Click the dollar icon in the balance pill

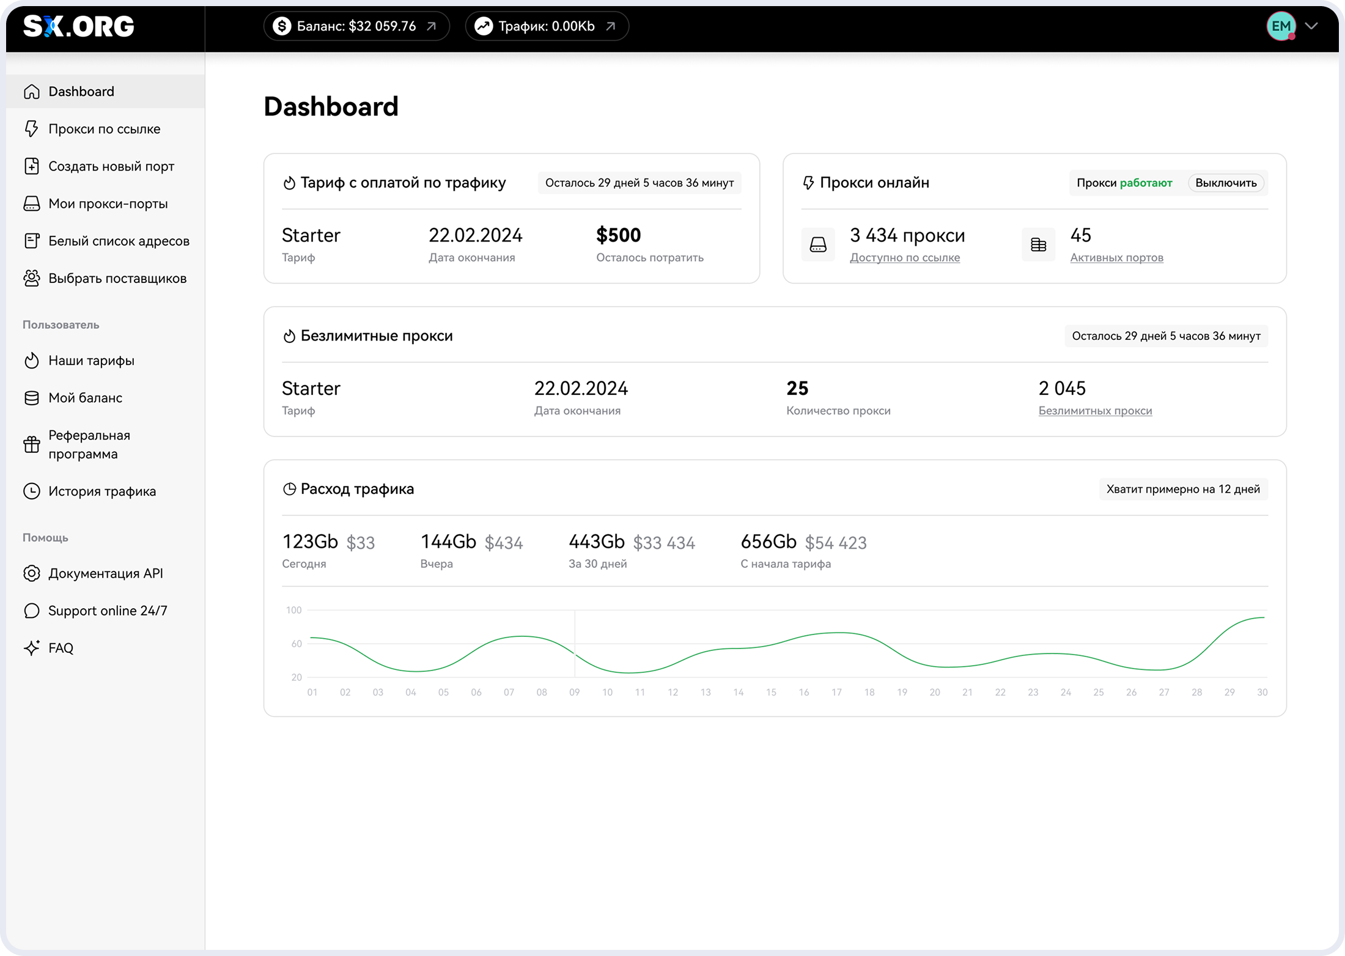tap(282, 26)
